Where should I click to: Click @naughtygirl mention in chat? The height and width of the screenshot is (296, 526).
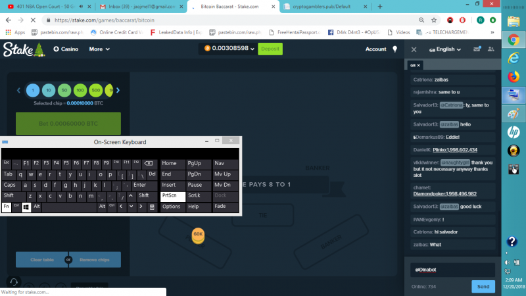[455, 162]
